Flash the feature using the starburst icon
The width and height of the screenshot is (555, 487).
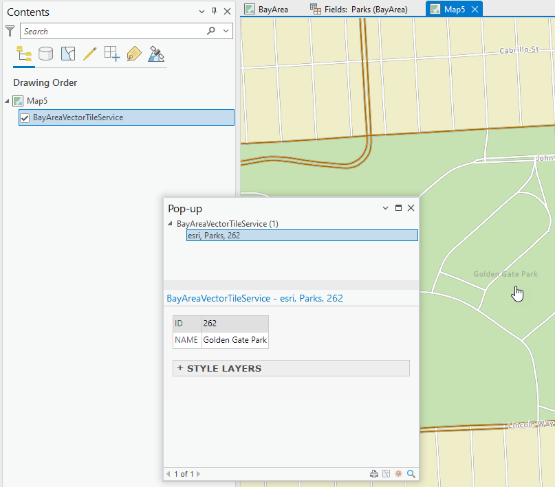coord(398,473)
